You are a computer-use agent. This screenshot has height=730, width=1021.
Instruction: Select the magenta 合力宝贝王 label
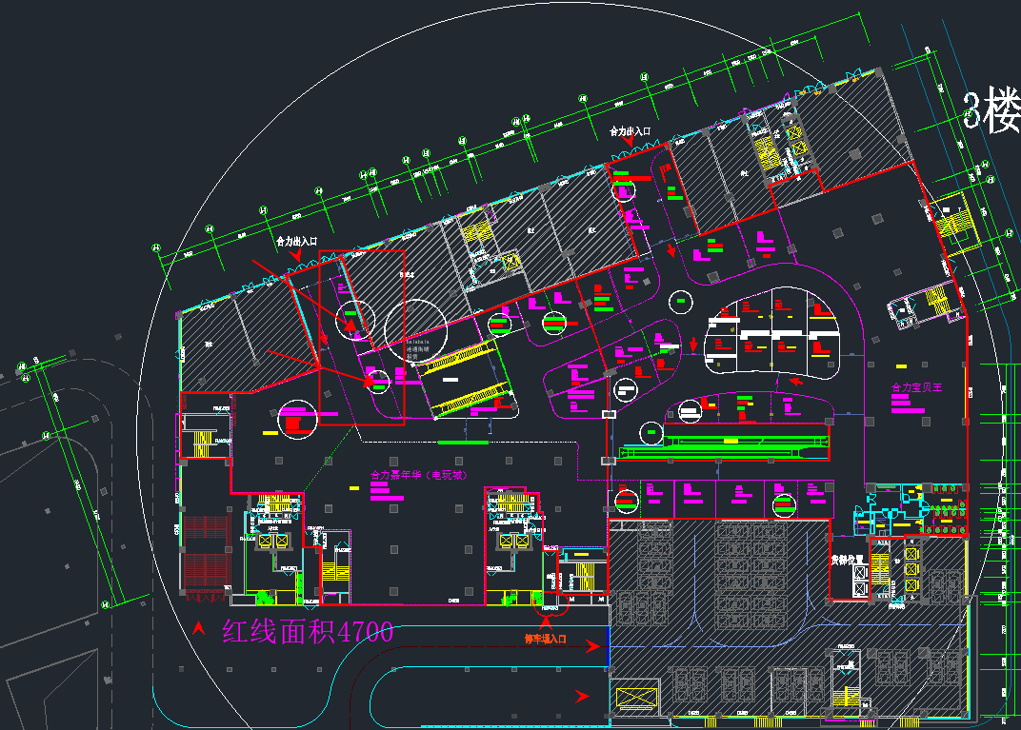[915, 388]
